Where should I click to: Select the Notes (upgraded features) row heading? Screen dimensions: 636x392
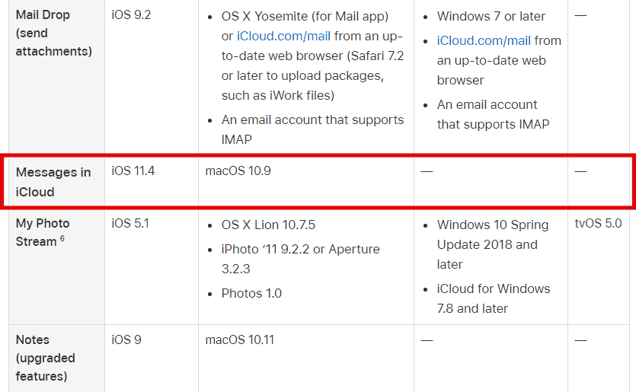click(x=46, y=358)
